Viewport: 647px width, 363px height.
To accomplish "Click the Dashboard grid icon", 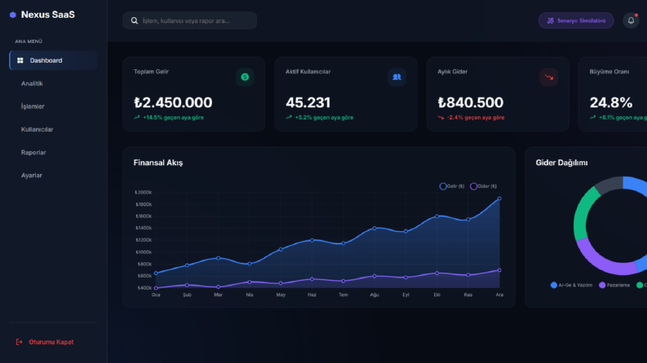I will 20,60.
